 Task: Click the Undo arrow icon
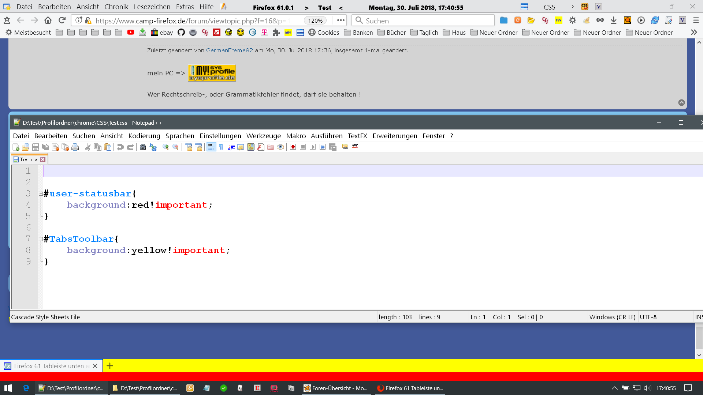pos(120,147)
